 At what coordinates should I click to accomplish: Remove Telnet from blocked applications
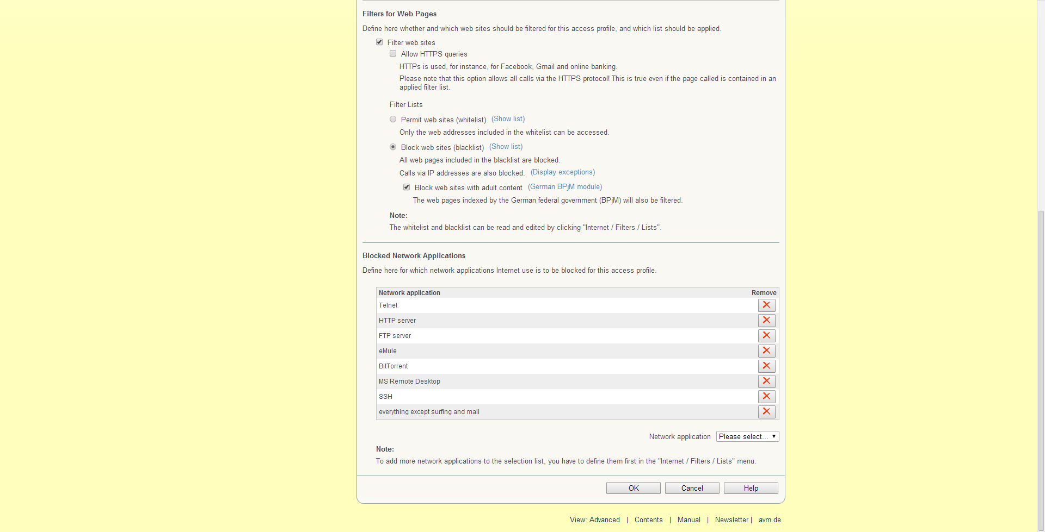tap(766, 305)
